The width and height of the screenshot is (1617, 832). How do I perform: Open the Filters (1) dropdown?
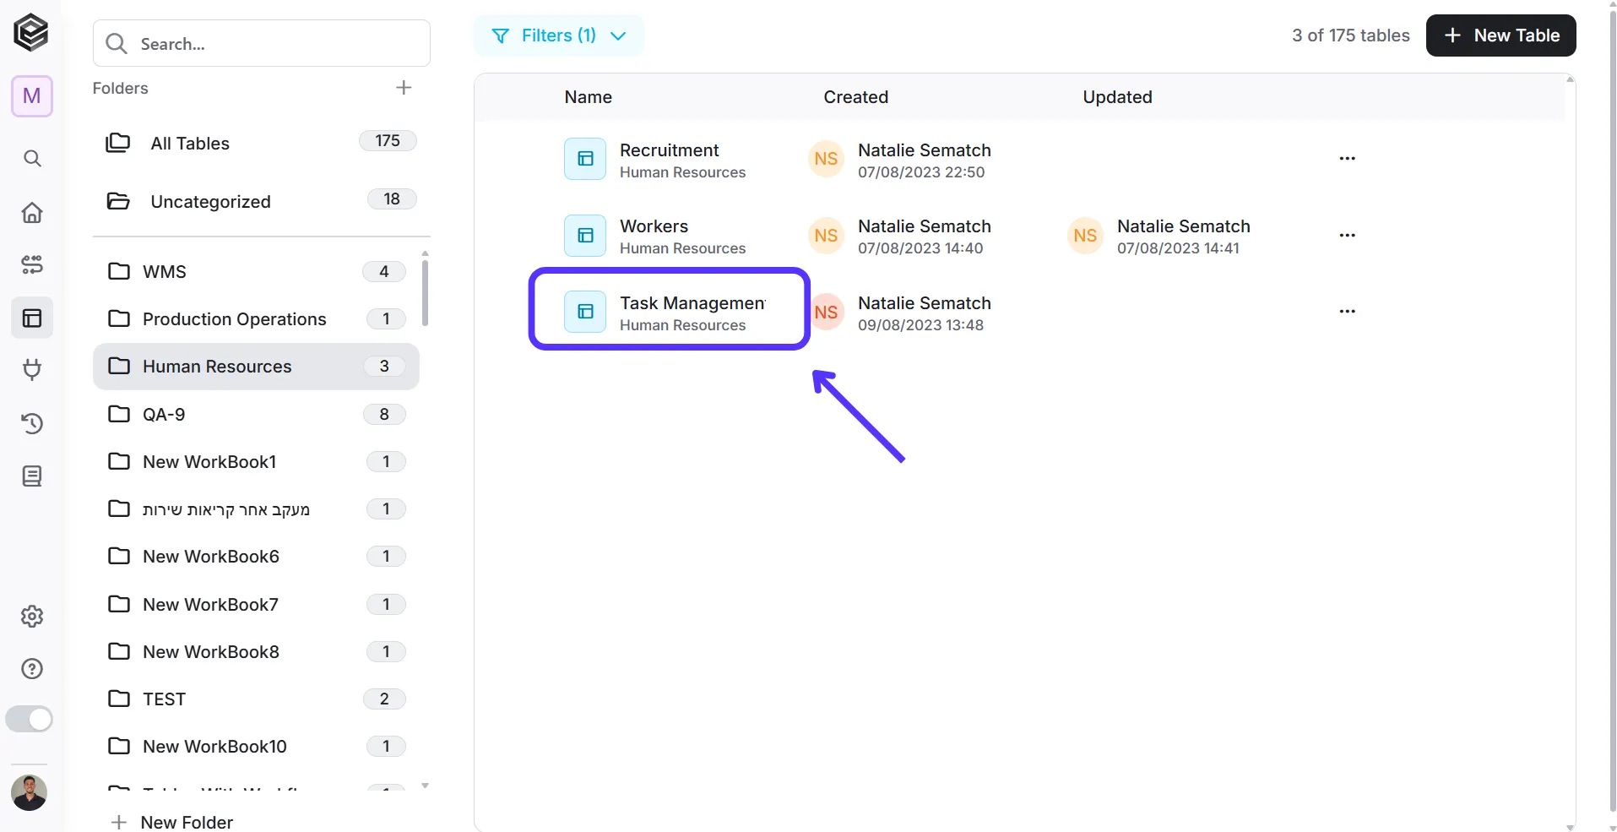[x=559, y=35]
